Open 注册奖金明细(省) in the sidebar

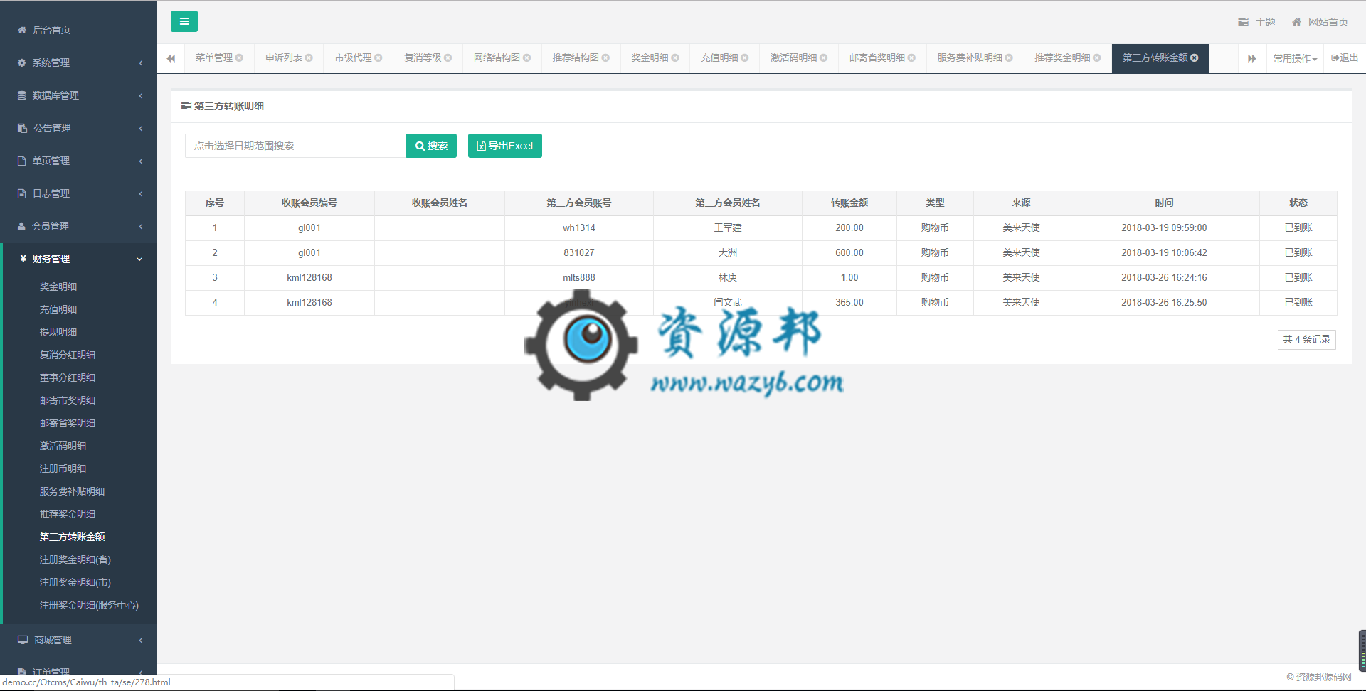click(75, 559)
